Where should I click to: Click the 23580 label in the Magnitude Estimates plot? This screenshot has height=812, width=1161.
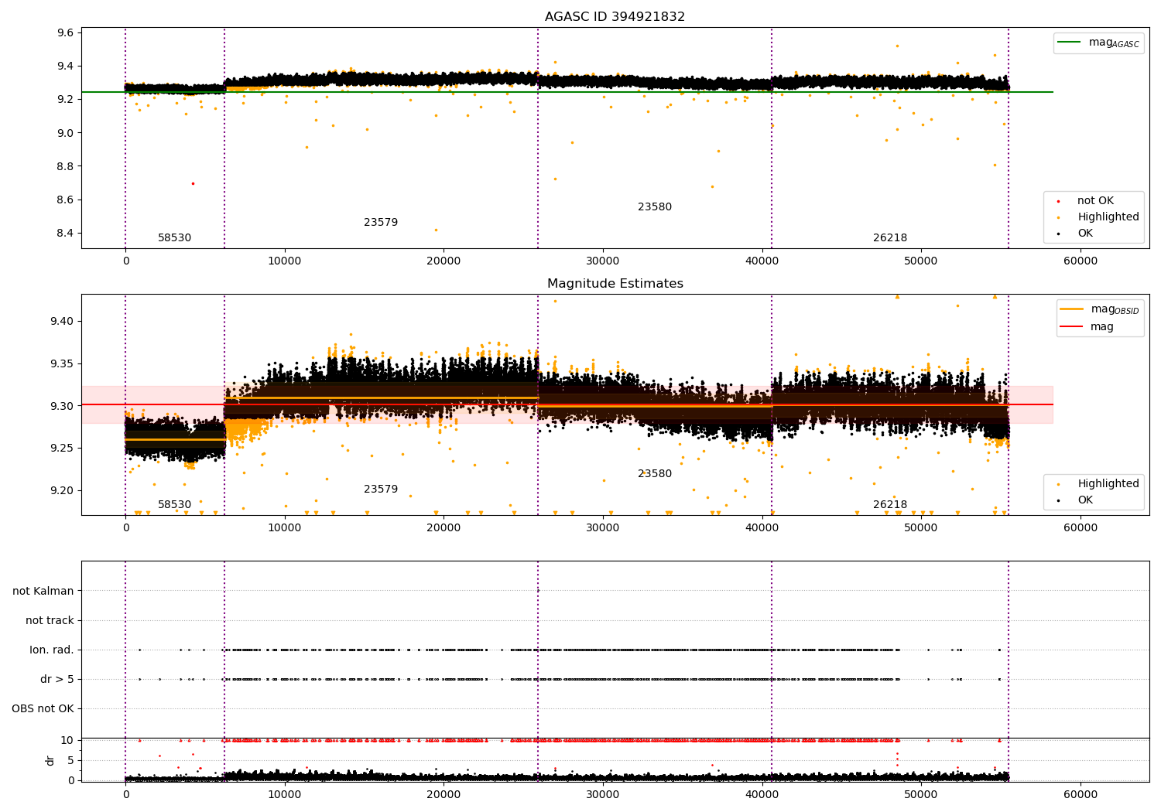(655, 474)
